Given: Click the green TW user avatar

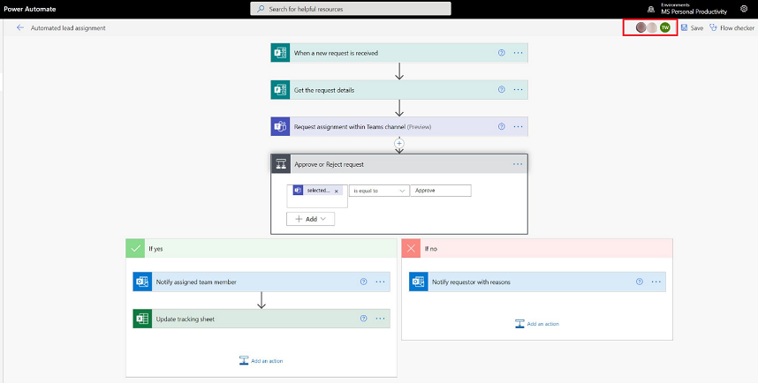Looking at the screenshot, I should [x=664, y=27].
